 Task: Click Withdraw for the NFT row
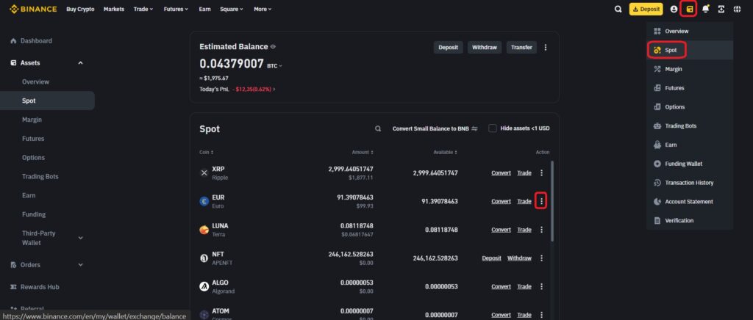click(x=519, y=258)
